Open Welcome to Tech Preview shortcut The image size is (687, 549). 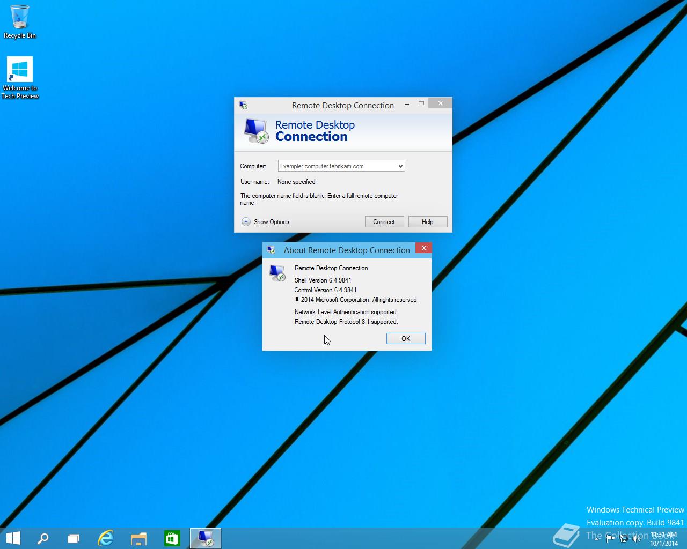20,78
